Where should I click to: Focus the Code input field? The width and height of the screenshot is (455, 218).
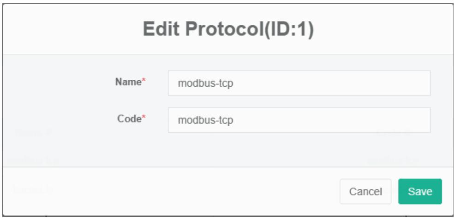pyautogui.click(x=299, y=120)
